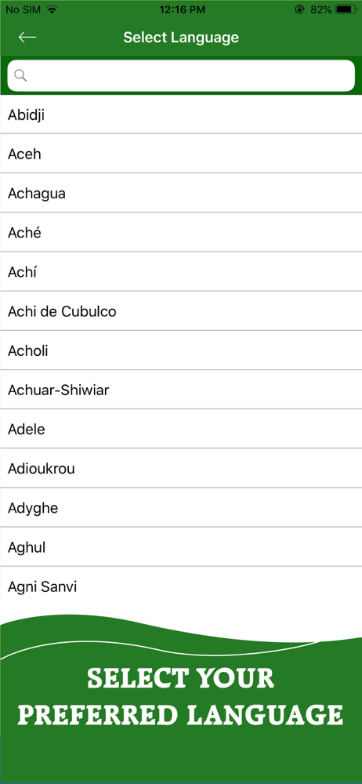Tap the Wi-Fi status icon
The image size is (362, 784).
[51, 9]
